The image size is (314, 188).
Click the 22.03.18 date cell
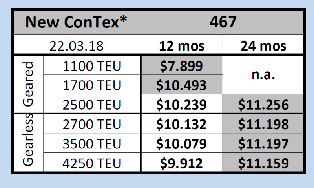click(76, 45)
